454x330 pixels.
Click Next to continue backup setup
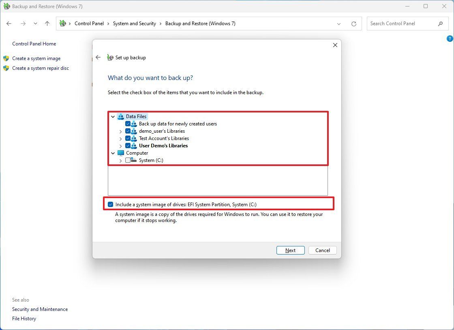click(x=290, y=250)
